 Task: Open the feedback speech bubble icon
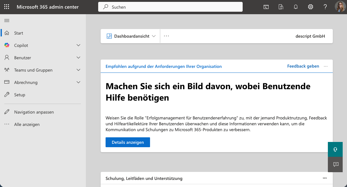click(x=335, y=164)
